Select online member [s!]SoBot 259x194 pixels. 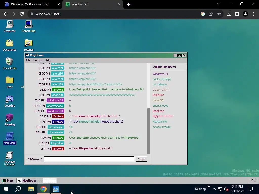coord(158,95)
